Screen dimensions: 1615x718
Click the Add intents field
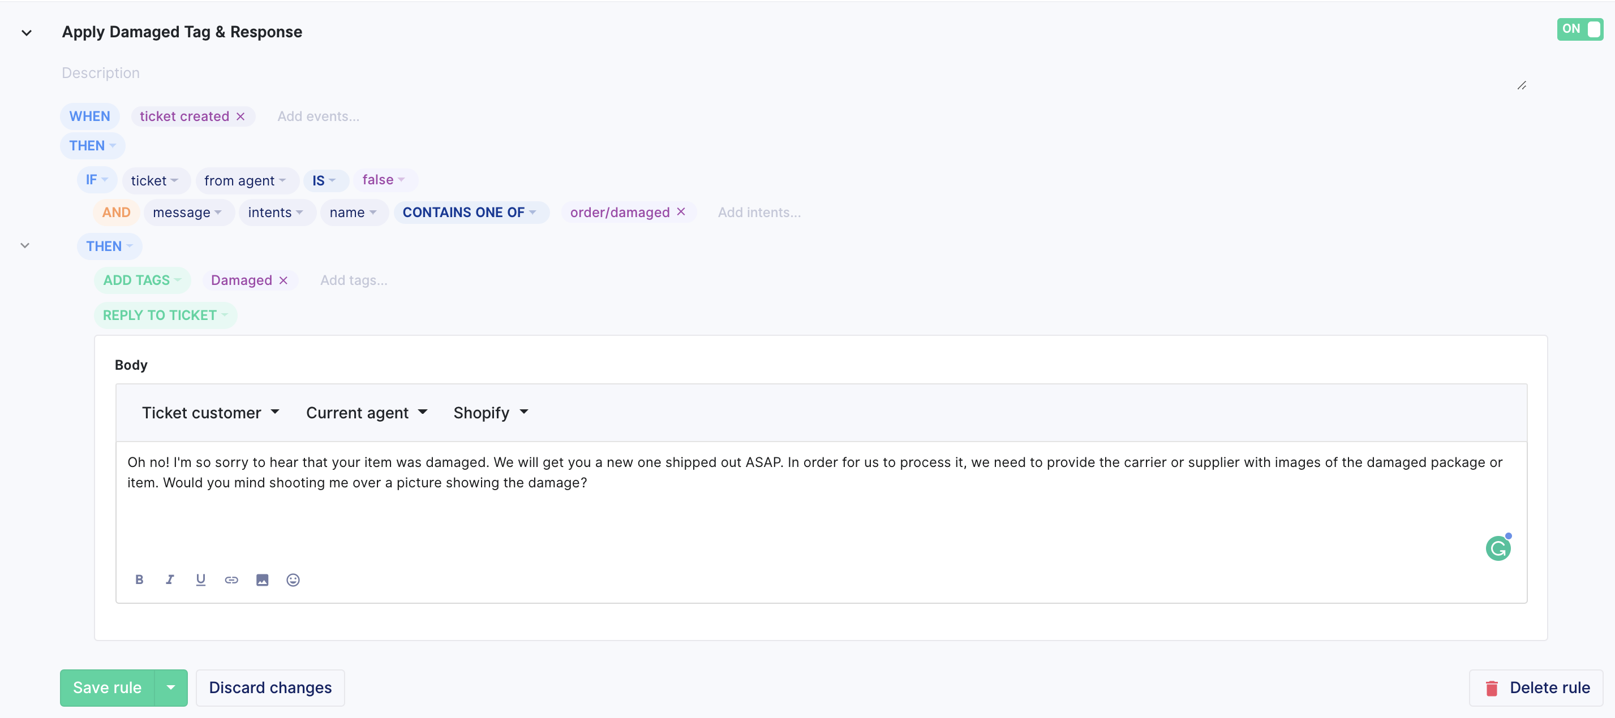[759, 213]
